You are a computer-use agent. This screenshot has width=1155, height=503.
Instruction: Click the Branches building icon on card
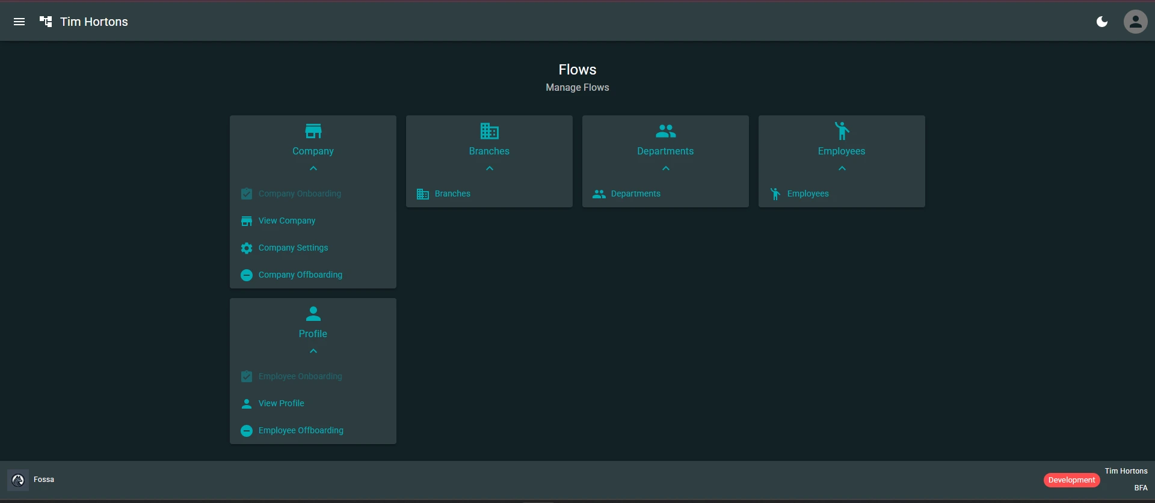(489, 131)
